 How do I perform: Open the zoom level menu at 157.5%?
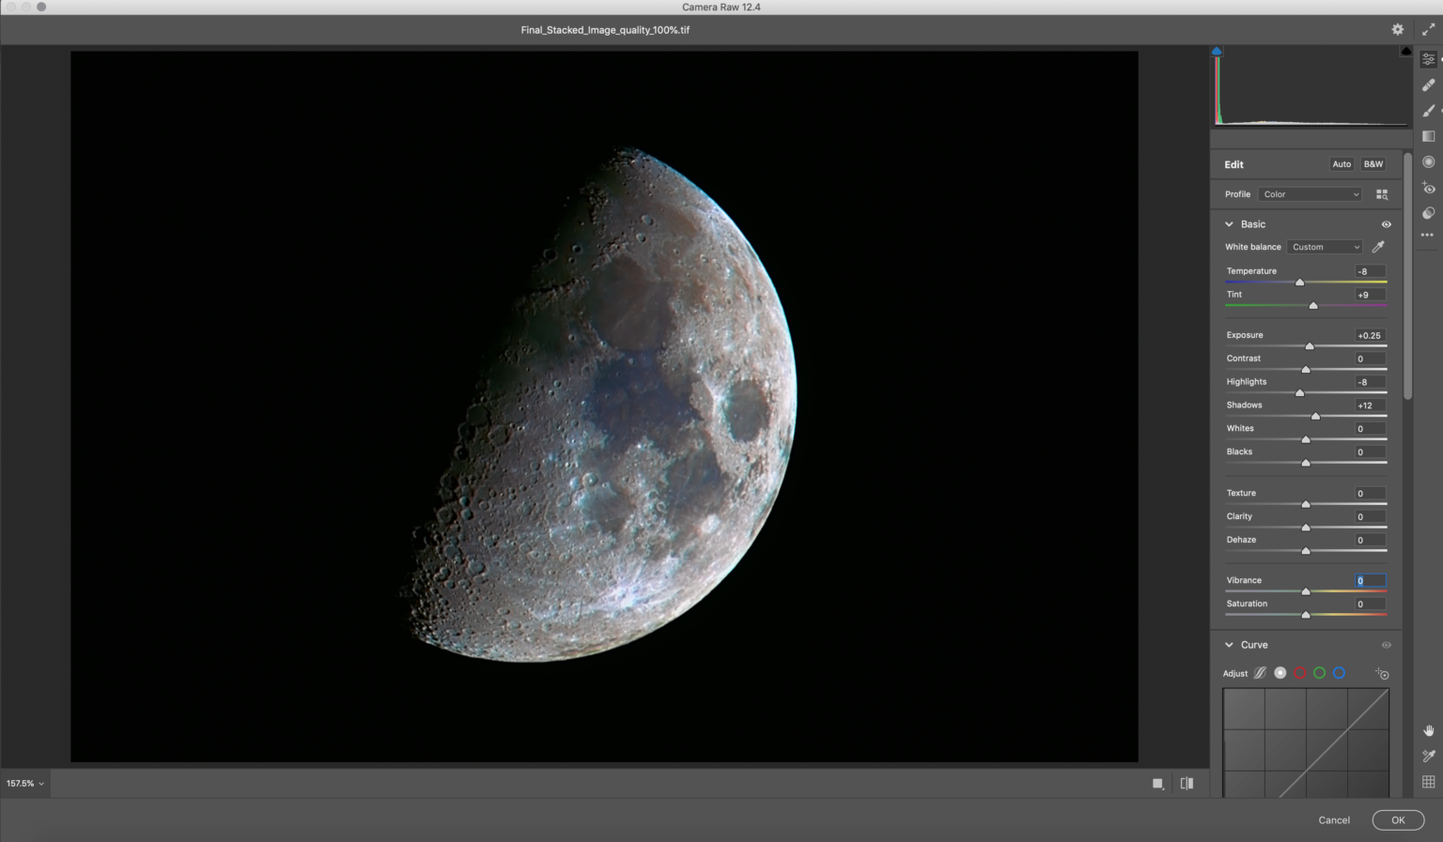25,783
